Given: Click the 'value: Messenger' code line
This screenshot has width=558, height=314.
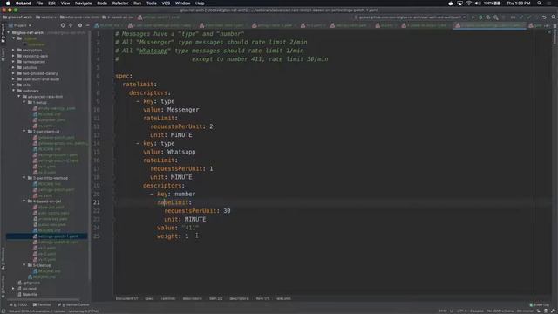Looking at the screenshot, I should [171, 110].
